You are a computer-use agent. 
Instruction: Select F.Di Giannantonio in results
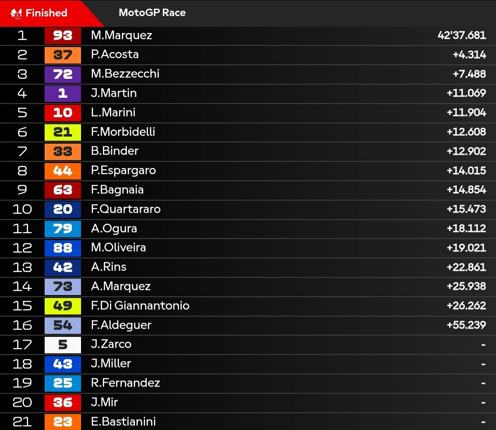[x=140, y=306]
